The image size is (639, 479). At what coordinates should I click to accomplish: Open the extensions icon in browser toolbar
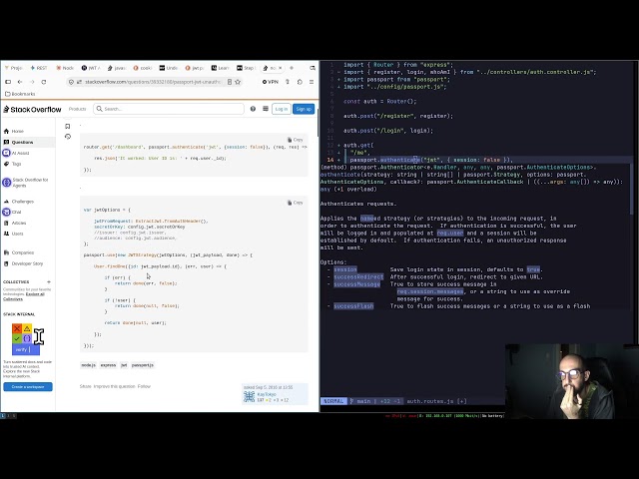pyautogui.click(x=300, y=82)
